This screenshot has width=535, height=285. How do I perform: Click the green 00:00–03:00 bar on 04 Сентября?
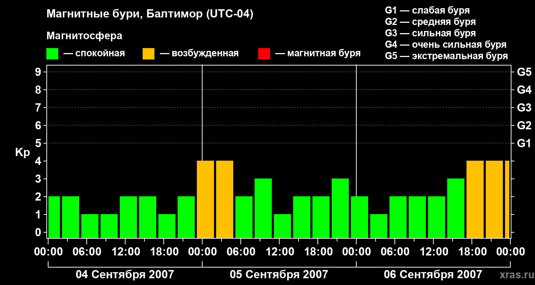(54, 217)
